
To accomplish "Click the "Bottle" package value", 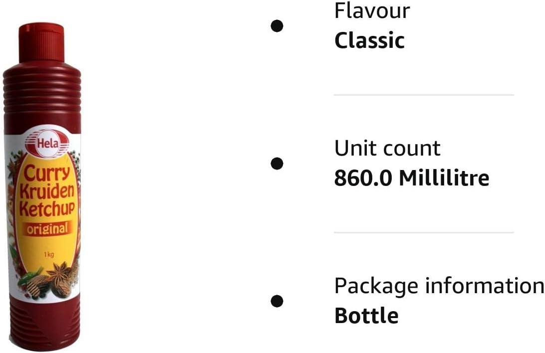I will (366, 316).
